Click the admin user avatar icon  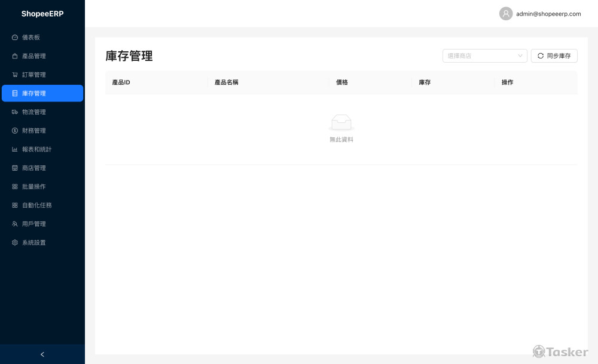click(506, 14)
